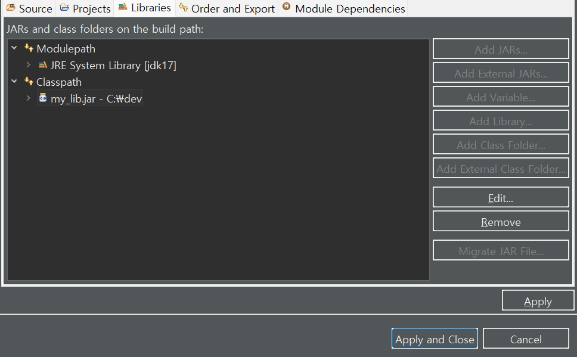577x357 pixels.
Task: Collapse the Classpath tree node
Action: [14, 81]
